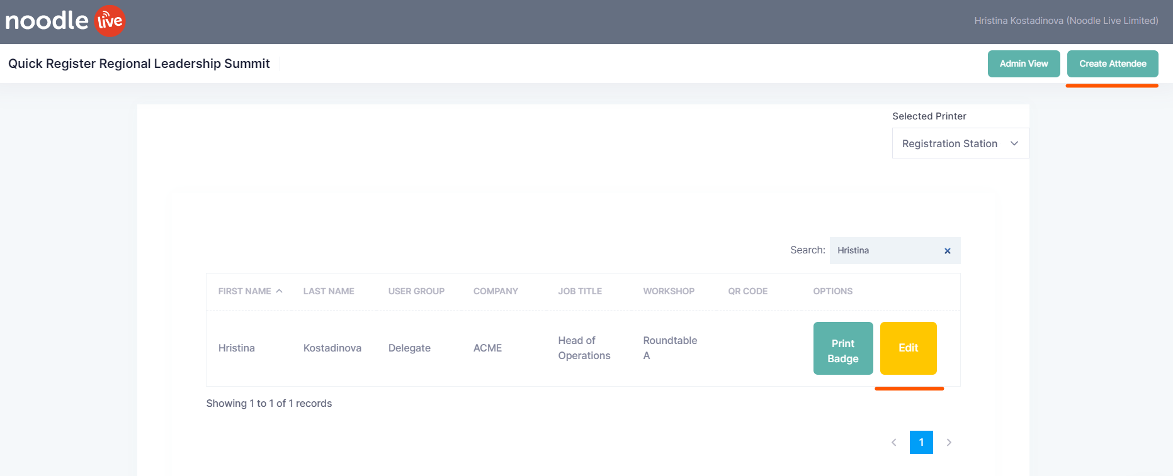This screenshot has height=476, width=1173.
Task: Select page 1 in pagination
Action: [x=921, y=443]
